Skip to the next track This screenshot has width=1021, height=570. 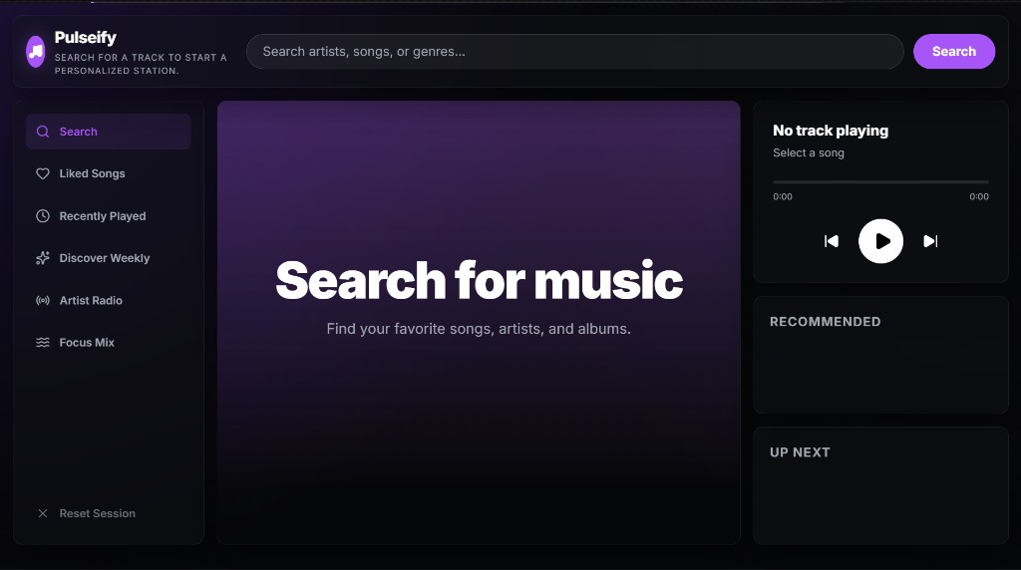[x=930, y=241]
